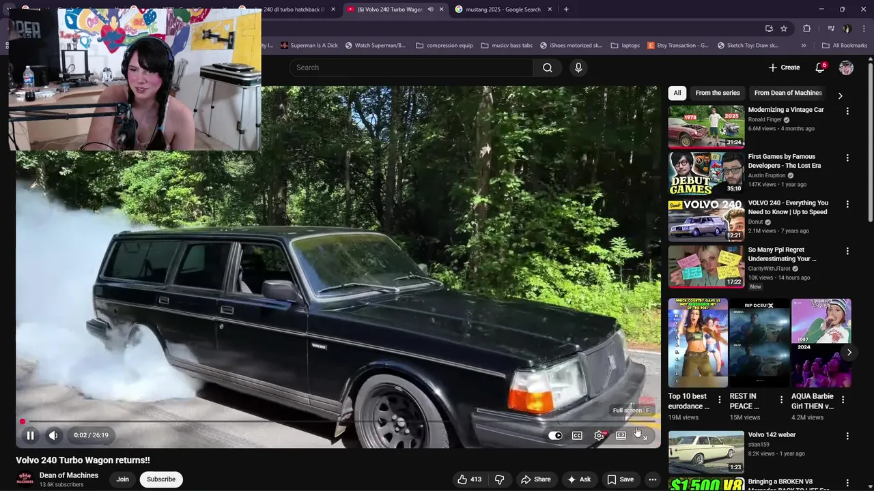874x491 pixels.
Task: Open Chrome three-dot menu
Action: pyautogui.click(x=862, y=29)
